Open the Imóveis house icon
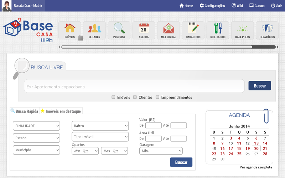Viewport: 285px width, 178px height. [x=70, y=28]
